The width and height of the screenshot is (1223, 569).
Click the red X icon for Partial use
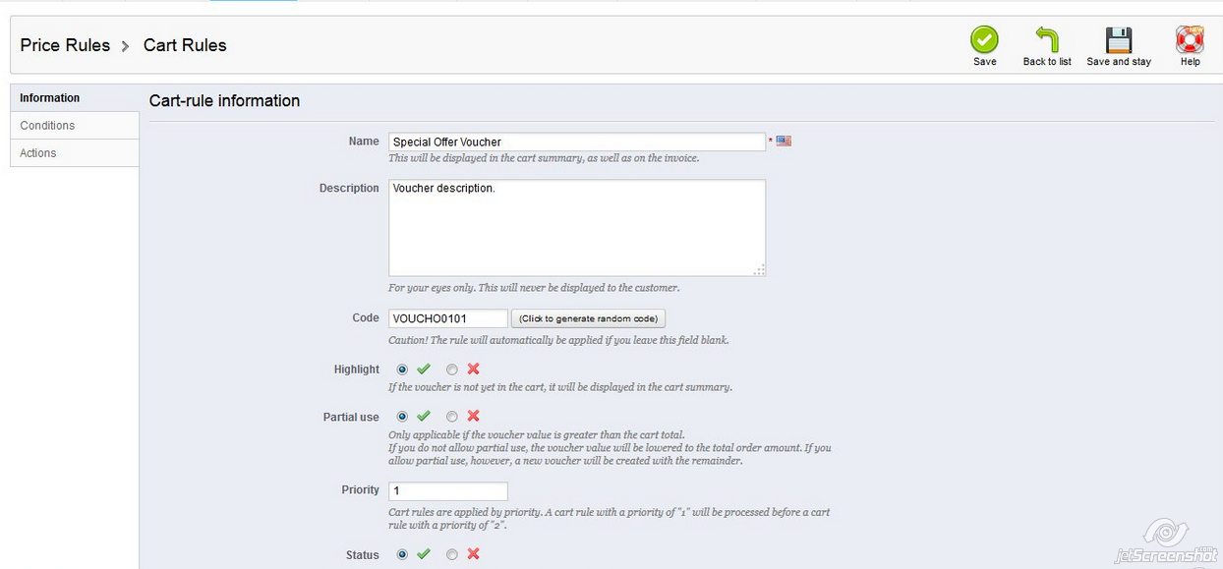(x=473, y=417)
